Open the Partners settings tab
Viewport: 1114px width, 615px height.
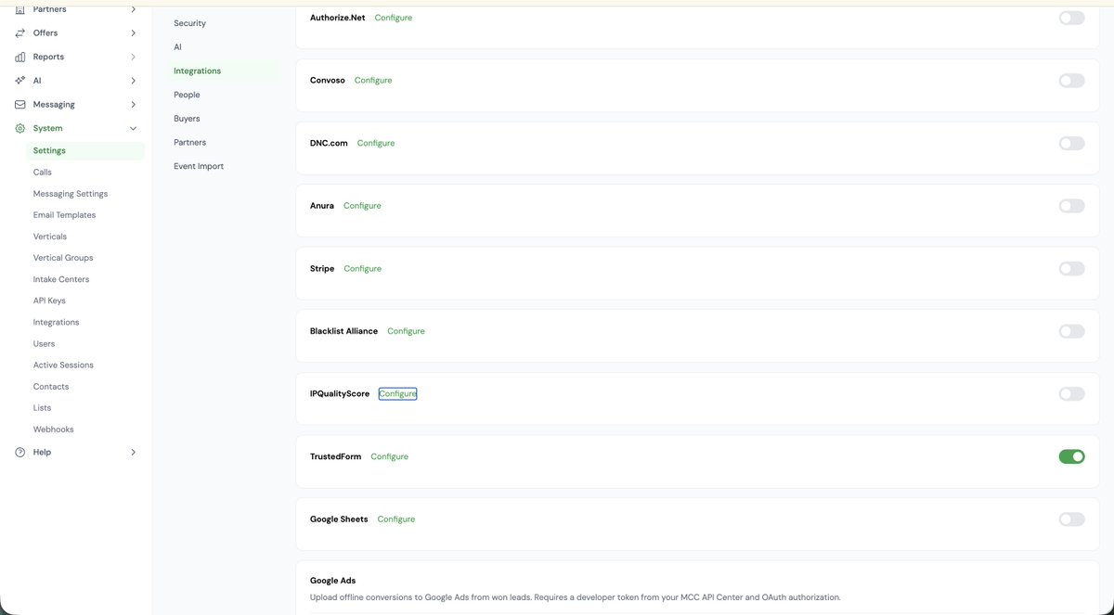[x=190, y=143]
